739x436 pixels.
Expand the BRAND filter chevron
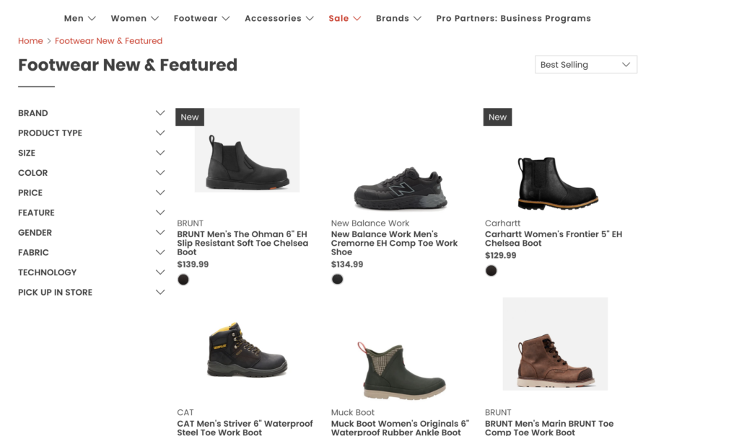click(x=160, y=113)
